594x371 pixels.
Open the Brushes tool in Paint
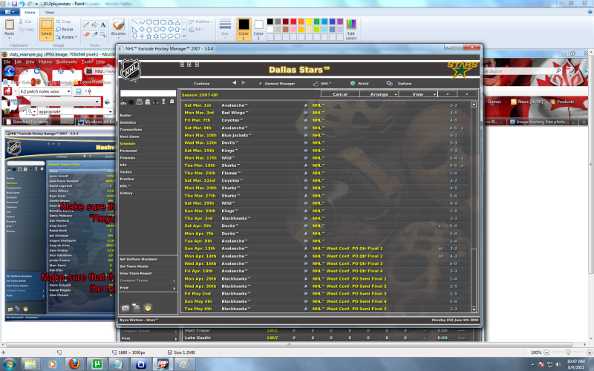pyautogui.click(x=119, y=28)
